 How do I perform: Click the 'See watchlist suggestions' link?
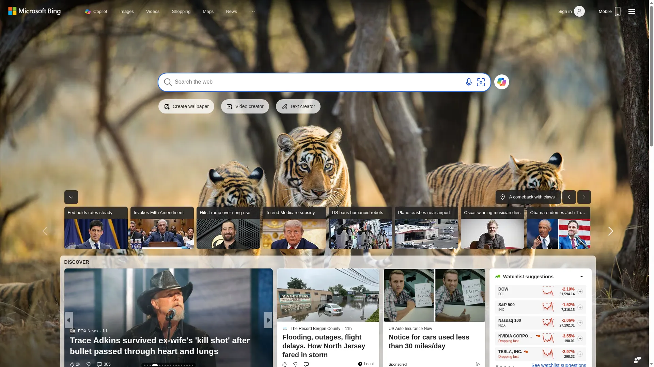559,365
